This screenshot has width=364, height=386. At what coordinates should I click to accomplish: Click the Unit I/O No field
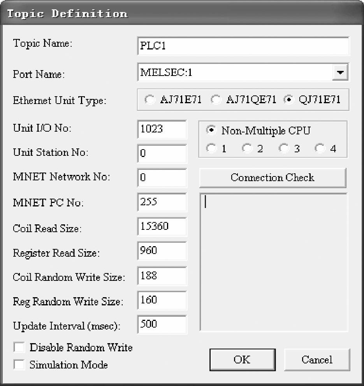point(162,129)
